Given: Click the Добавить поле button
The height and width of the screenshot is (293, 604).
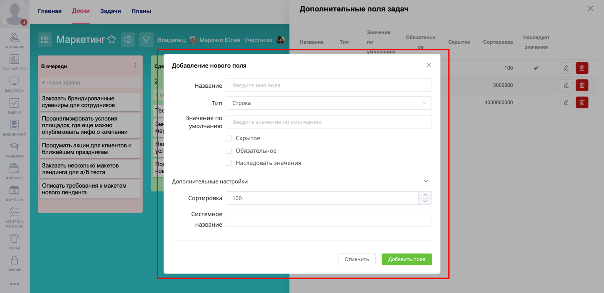Looking at the screenshot, I should 406,259.
